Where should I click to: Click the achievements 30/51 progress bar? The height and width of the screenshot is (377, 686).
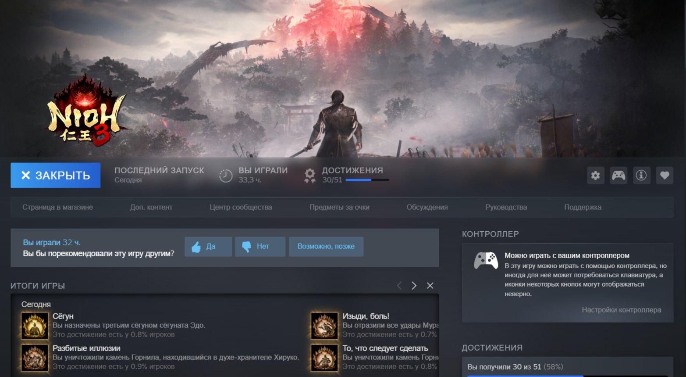[367, 180]
